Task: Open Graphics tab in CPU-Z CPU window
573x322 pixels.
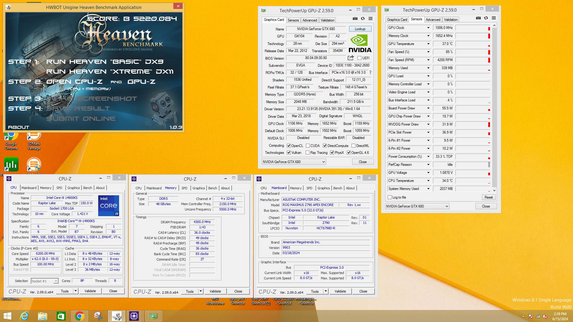Action: point(73,188)
